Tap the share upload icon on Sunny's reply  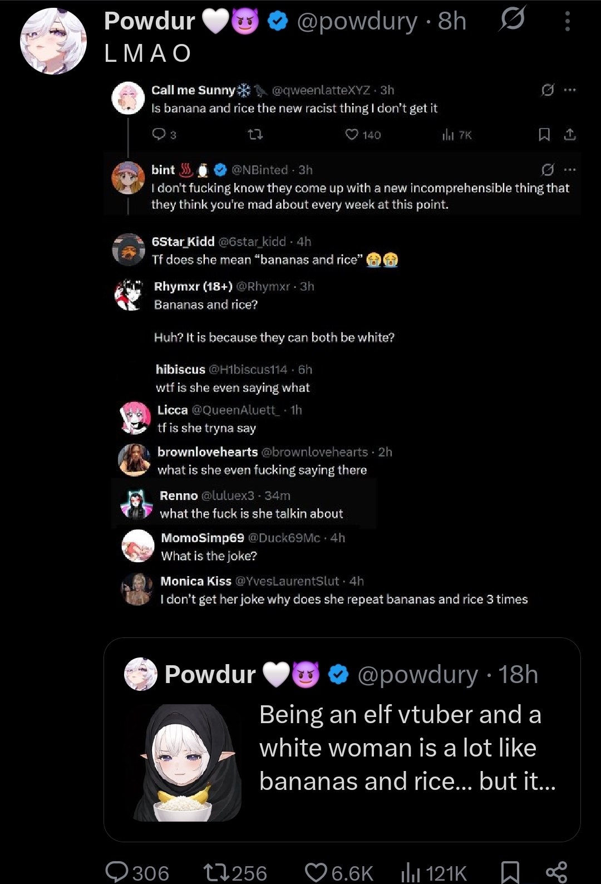click(x=570, y=134)
